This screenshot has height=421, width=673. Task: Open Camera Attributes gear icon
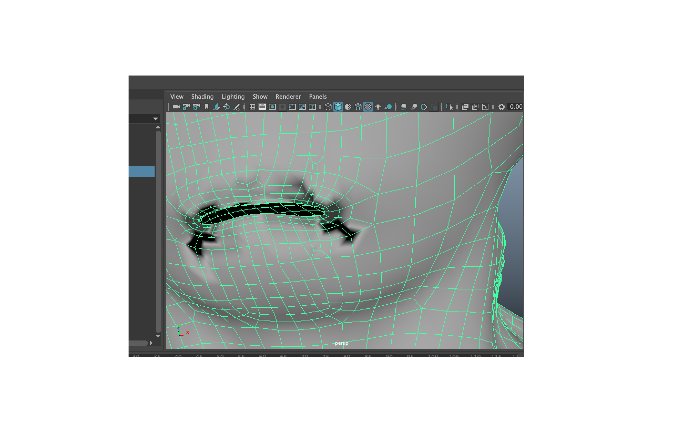196,107
